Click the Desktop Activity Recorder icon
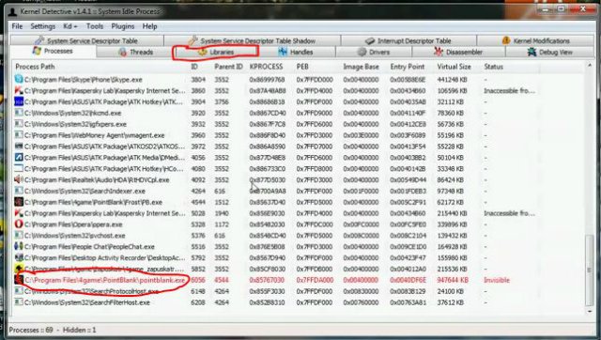Screen dimensions: 601x340 click(19, 257)
